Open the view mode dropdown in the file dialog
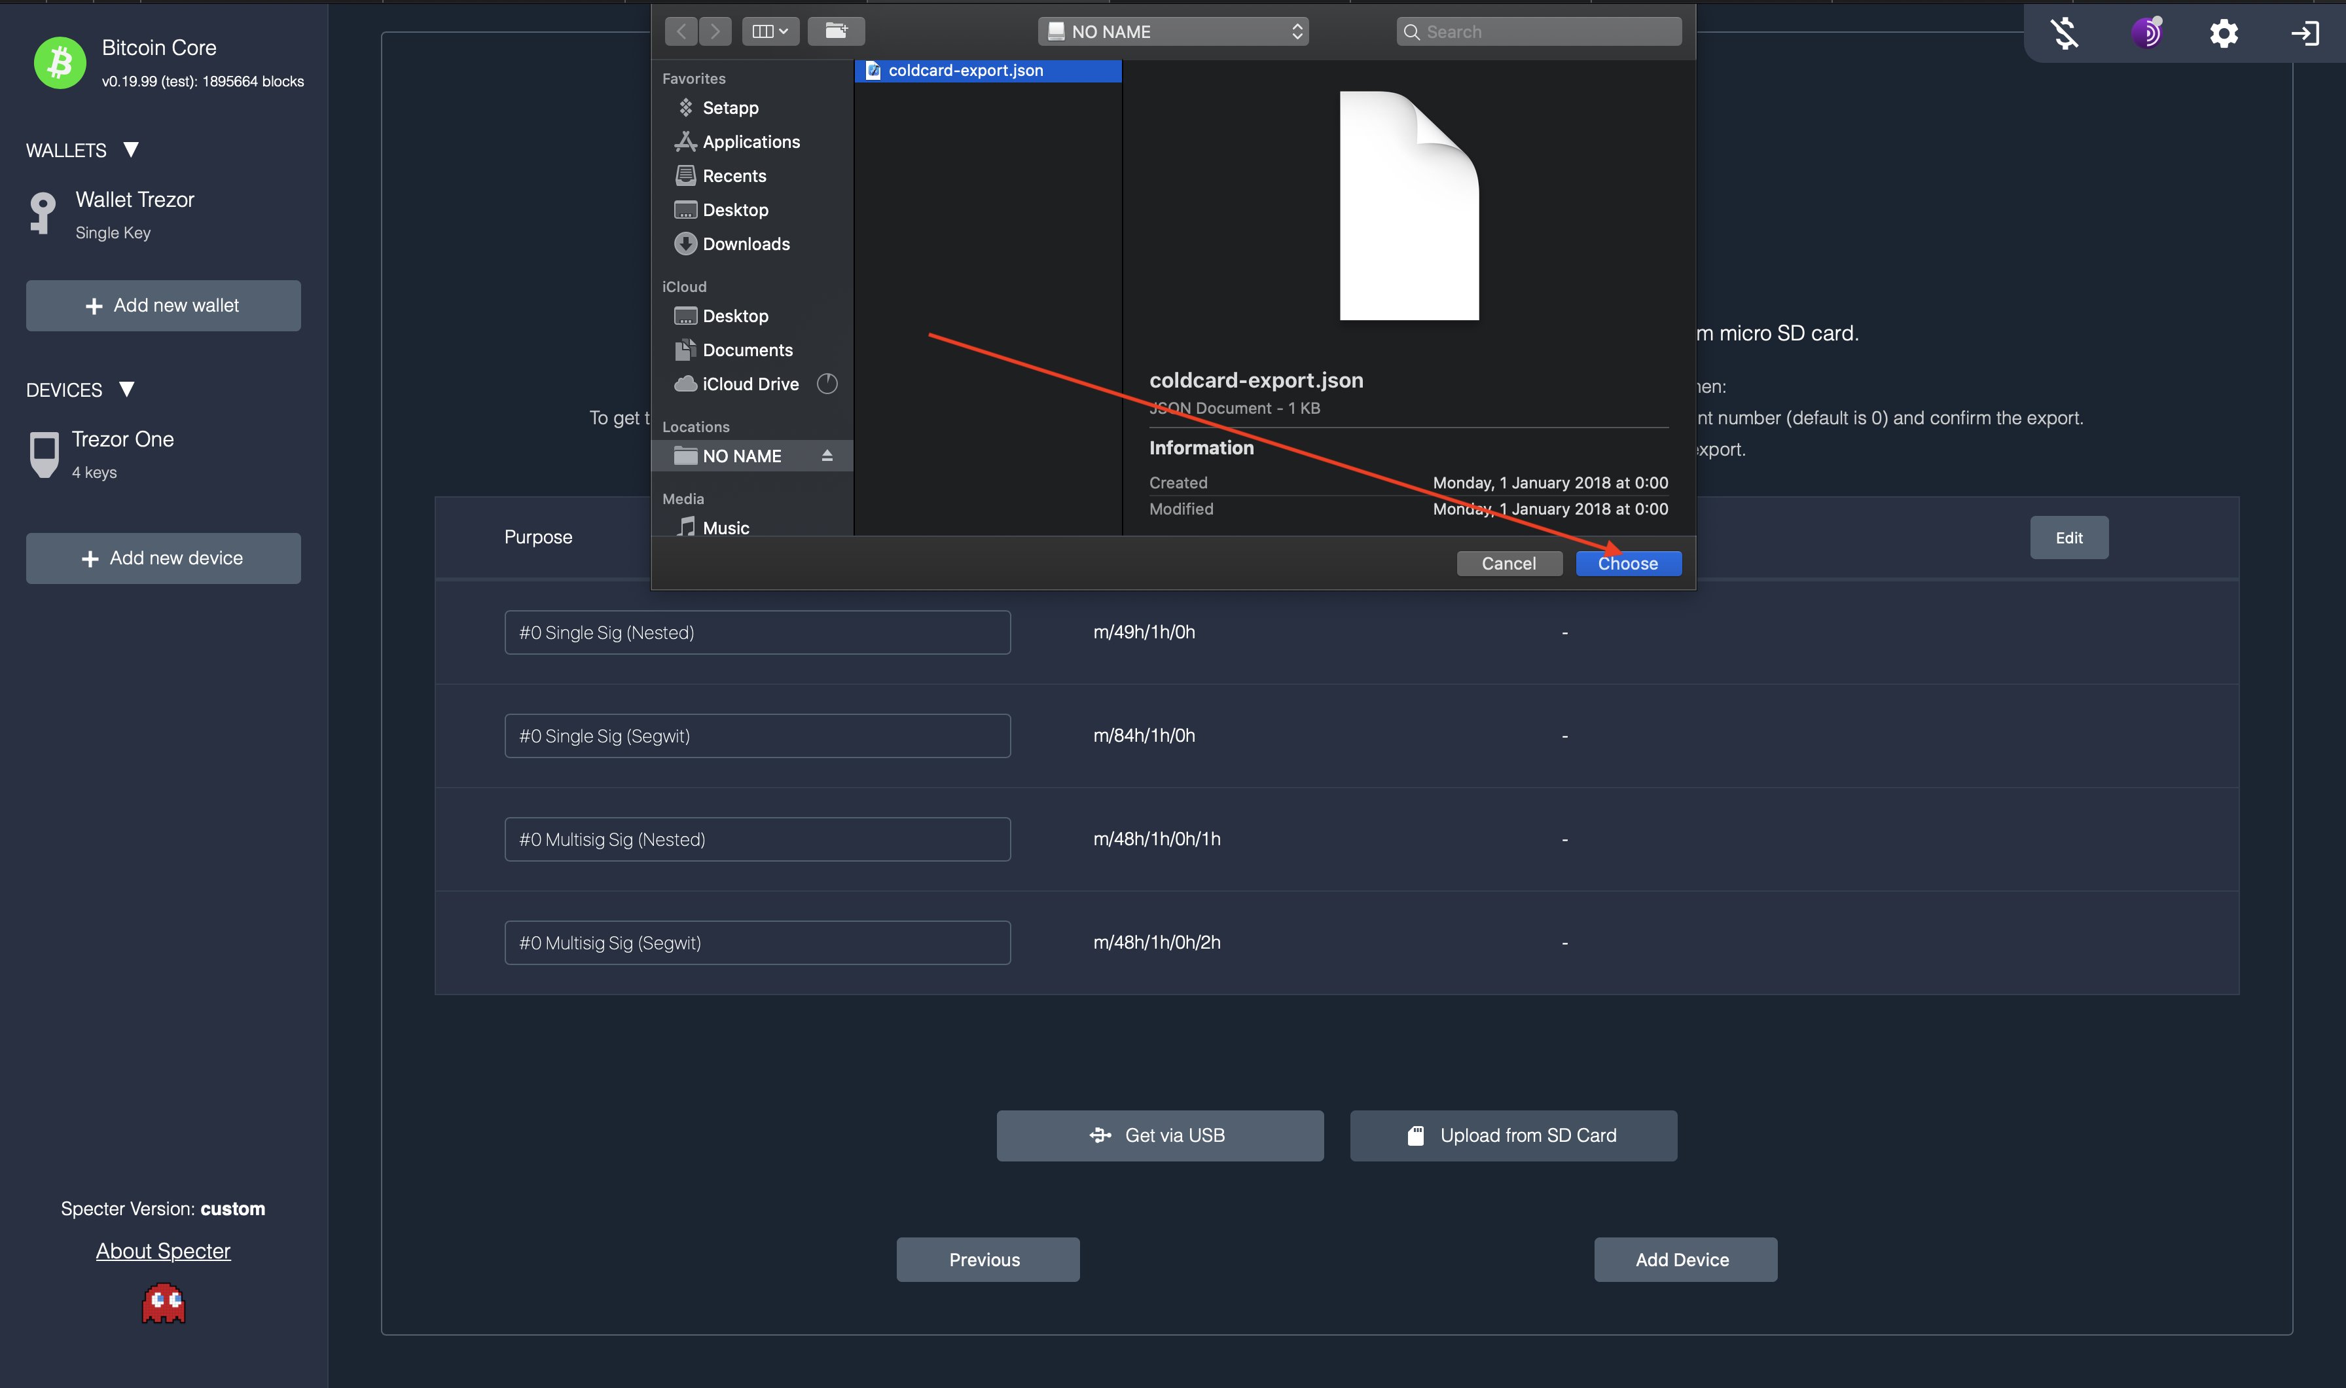Screen dimensions: 2346x1388 (x=770, y=31)
